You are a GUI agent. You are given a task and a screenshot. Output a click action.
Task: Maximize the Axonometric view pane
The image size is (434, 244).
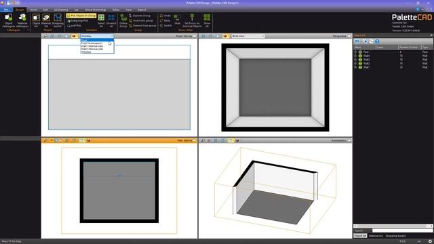click(x=349, y=140)
